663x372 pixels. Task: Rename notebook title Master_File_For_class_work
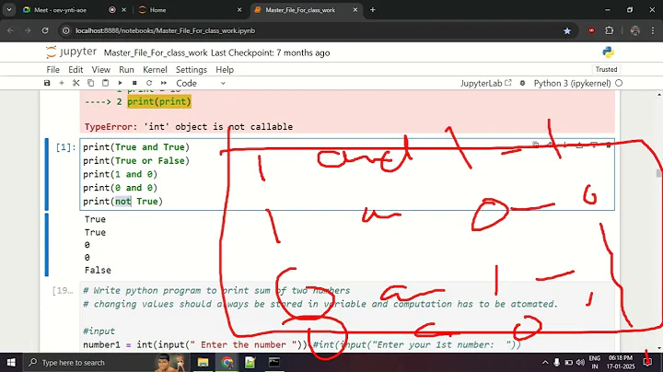coord(156,52)
